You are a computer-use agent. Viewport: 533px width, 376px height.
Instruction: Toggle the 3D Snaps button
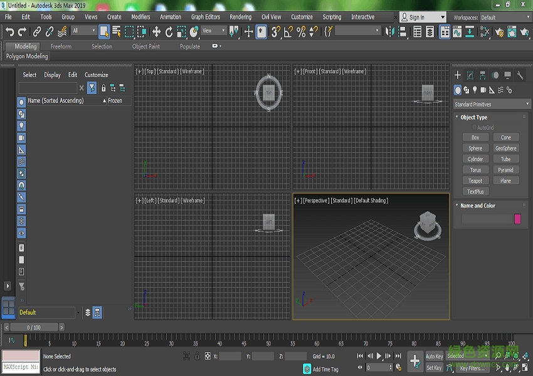point(276,31)
